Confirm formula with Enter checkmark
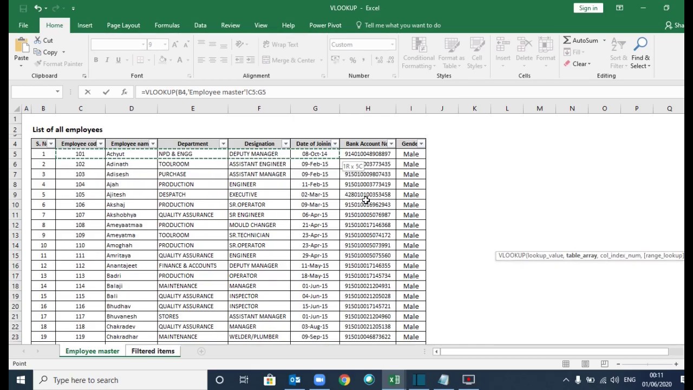 click(106, 92)
